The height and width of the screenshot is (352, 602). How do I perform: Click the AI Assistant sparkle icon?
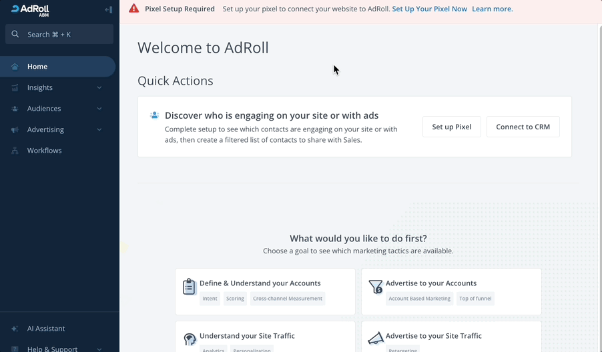click(15, 329)
